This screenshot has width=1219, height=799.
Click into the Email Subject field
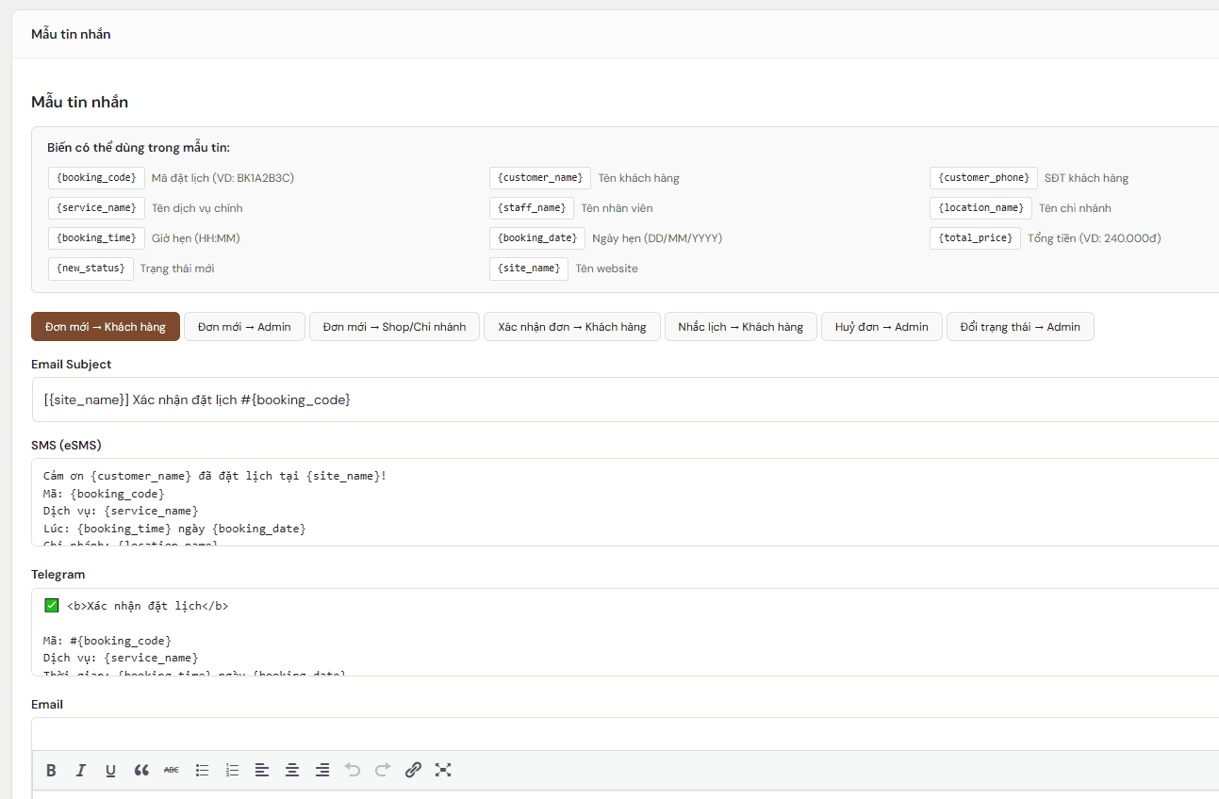click(622, 399)
